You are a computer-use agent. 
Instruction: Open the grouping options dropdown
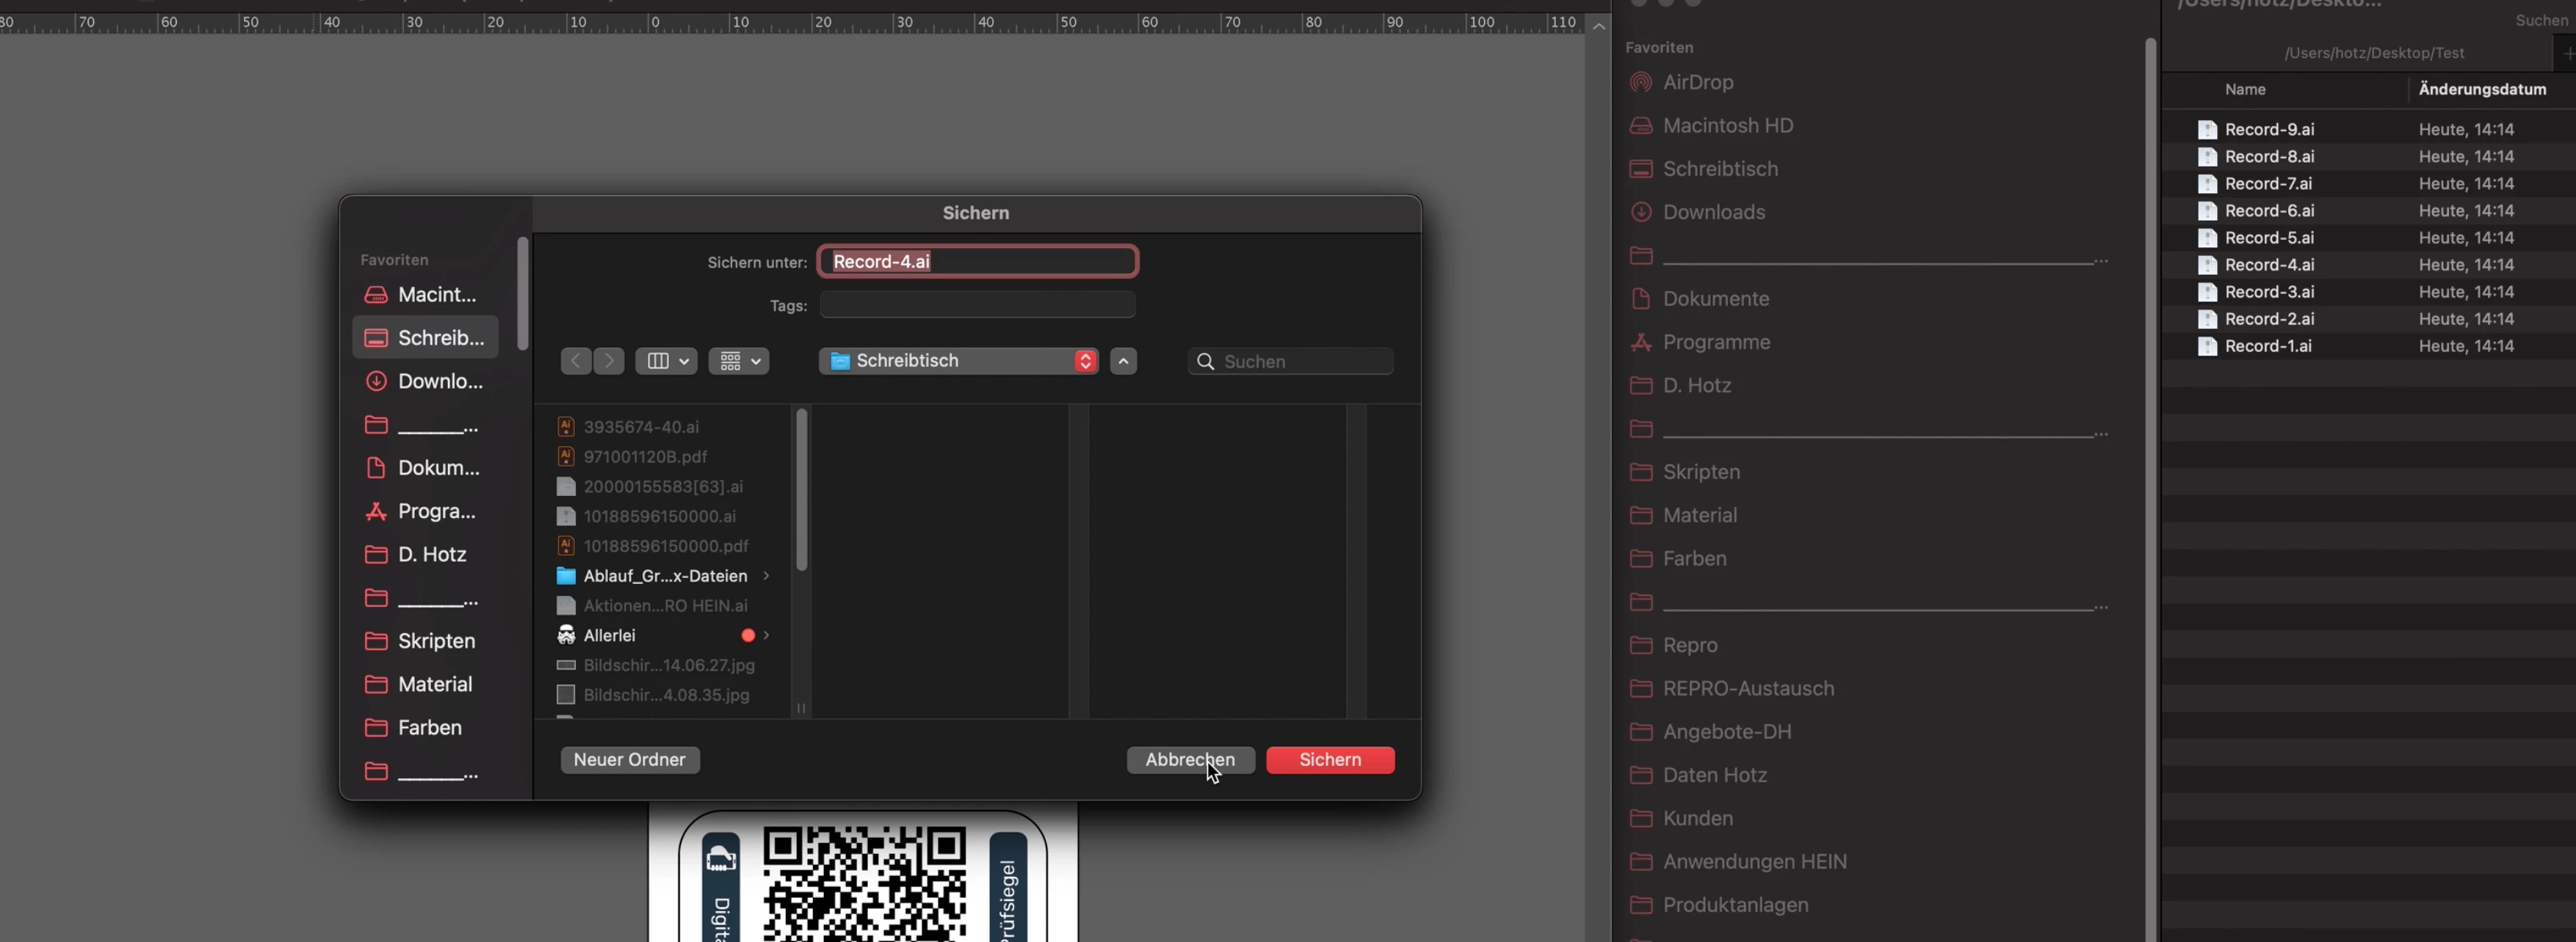click(739, 361)
